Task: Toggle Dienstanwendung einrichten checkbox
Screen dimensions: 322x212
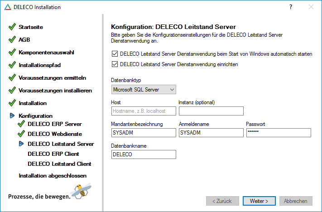Action: pos(115,64)
